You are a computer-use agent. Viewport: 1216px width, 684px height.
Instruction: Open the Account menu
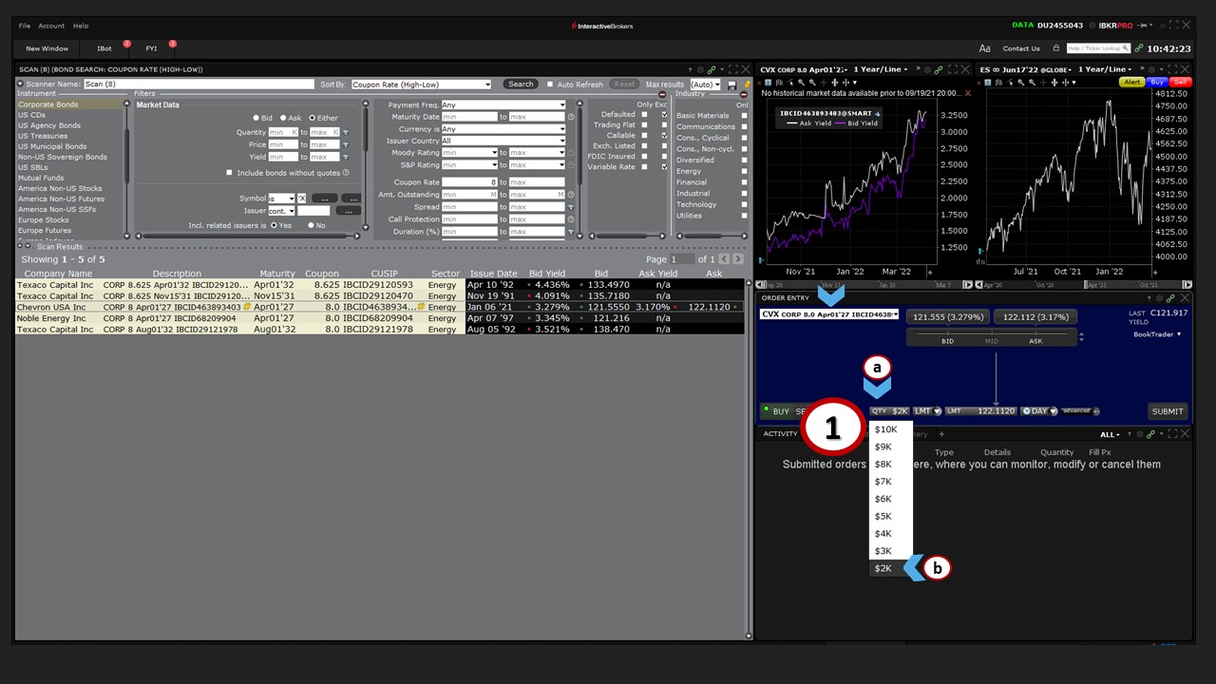[51, 26]
